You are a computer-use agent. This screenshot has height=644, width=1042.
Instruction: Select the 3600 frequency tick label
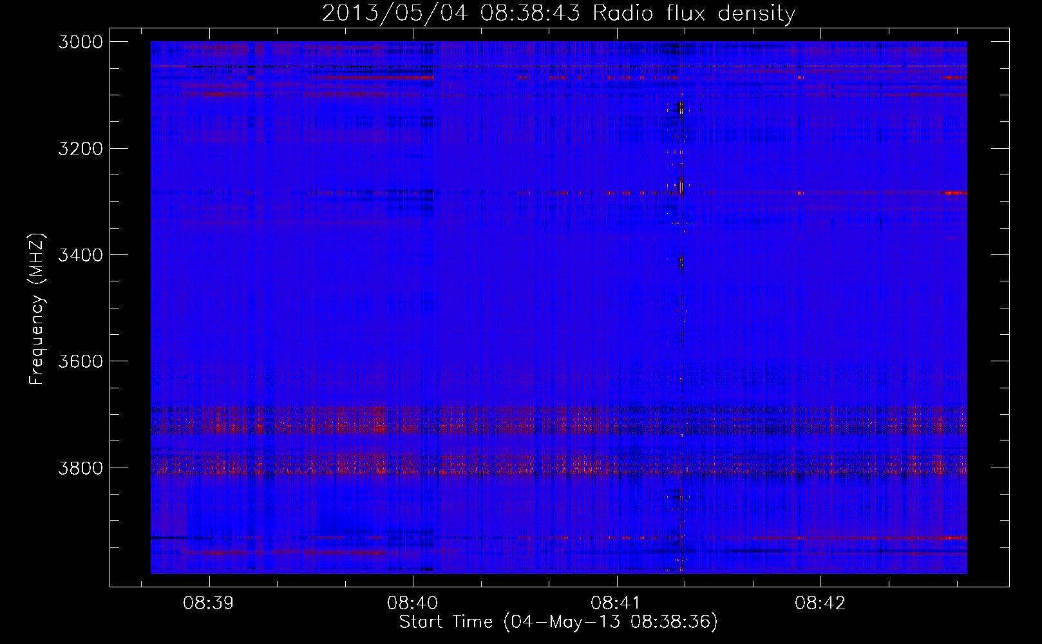point(81,361)
